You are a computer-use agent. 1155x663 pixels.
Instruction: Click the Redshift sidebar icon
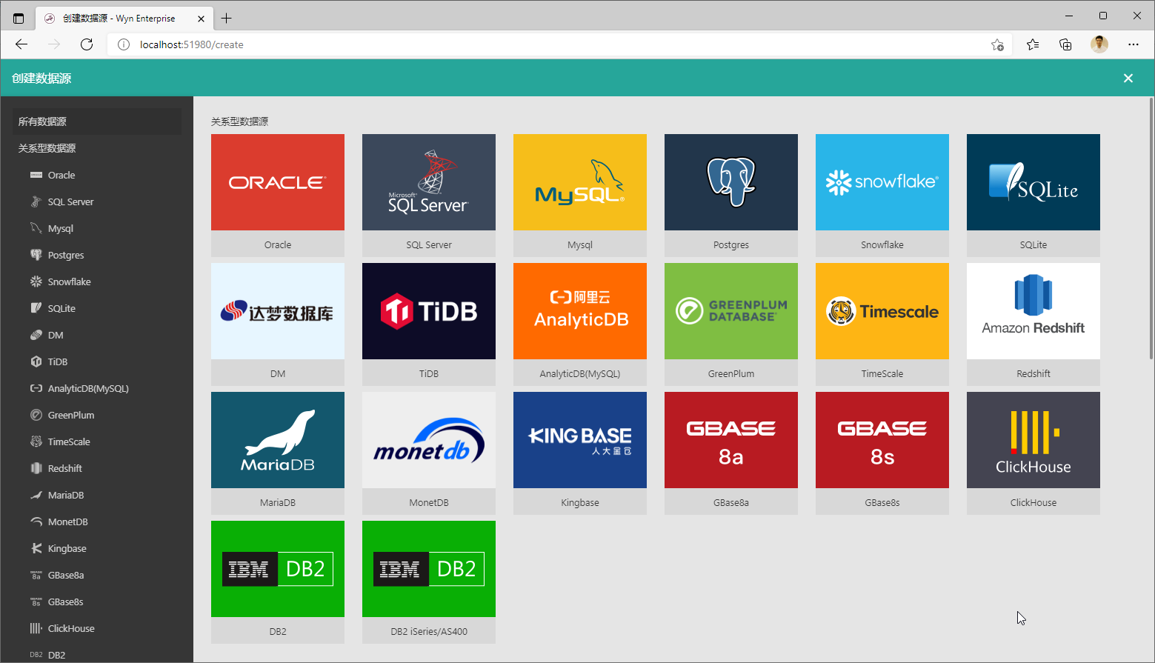(36, 468)
